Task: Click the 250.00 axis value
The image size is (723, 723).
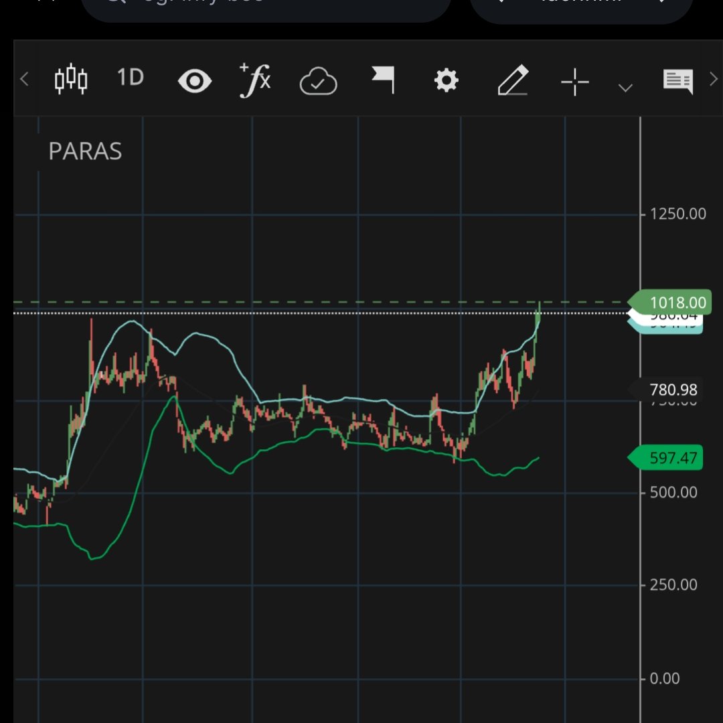Action: tap(673, 584)
